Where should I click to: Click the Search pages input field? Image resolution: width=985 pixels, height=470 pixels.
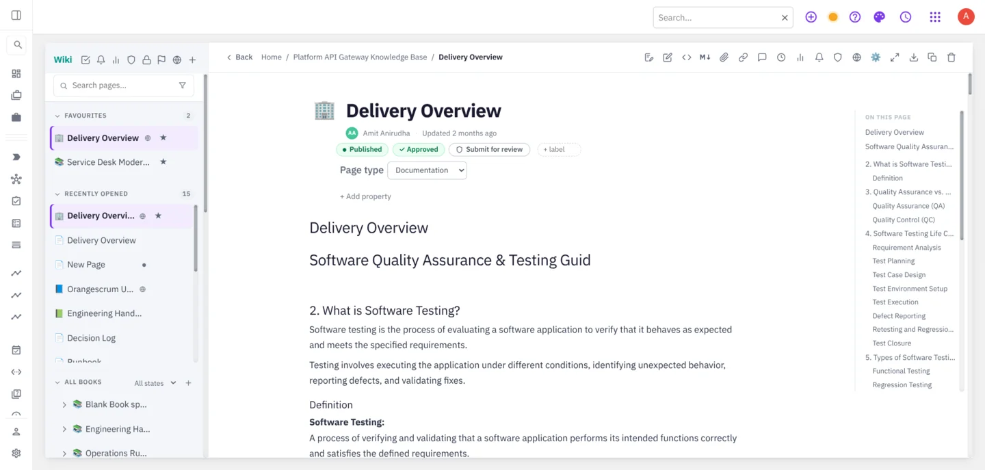[x=124, y=86]
